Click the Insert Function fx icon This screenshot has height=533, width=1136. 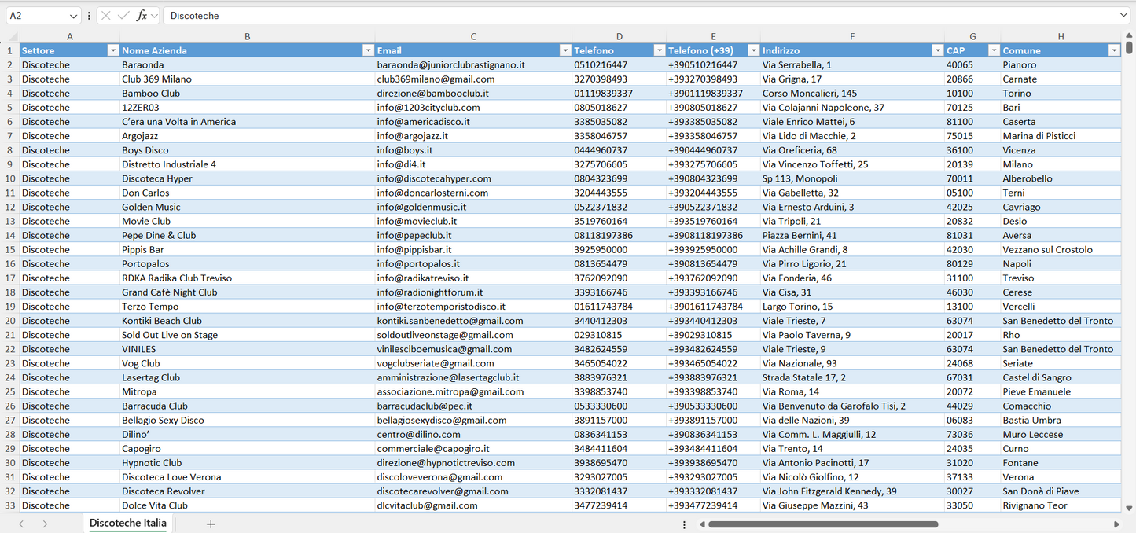coord(142,16)
